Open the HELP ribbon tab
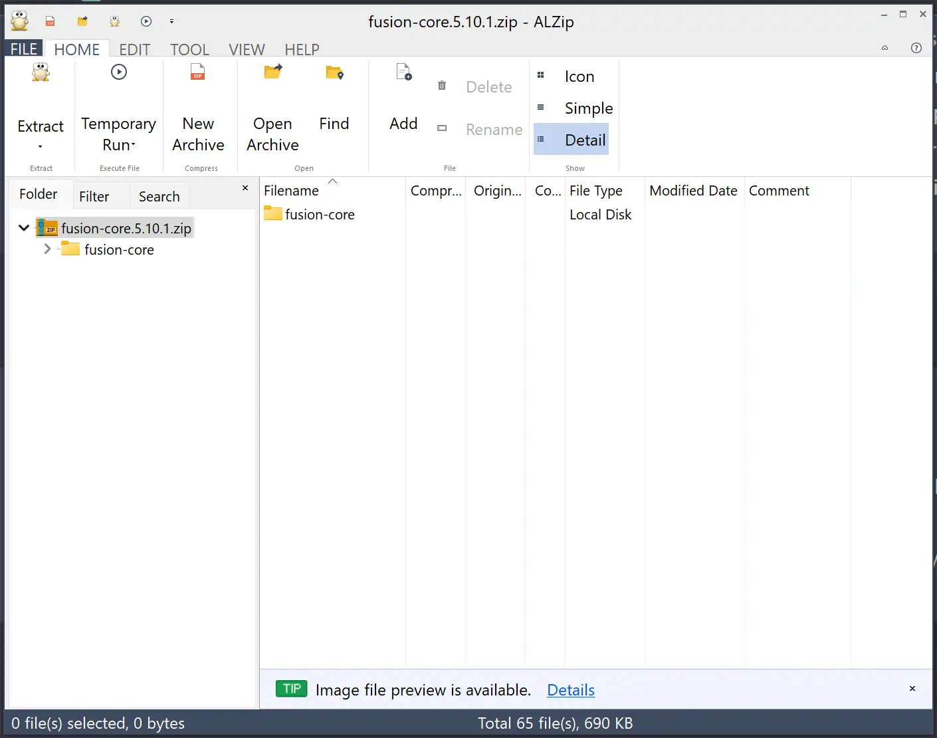 click(x=302, y=49)
